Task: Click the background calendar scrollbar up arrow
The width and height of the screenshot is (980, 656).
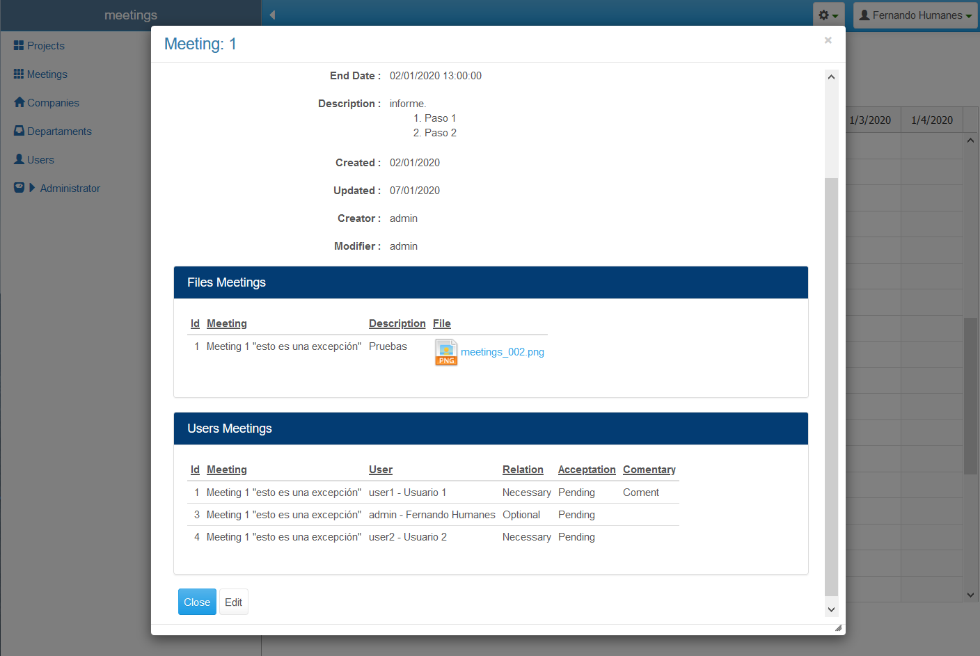Action: click(970, 141)
